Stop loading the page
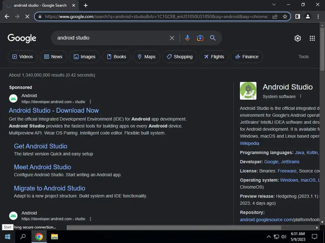The height and width of the screenshot is (243, 325). (27, 16)
